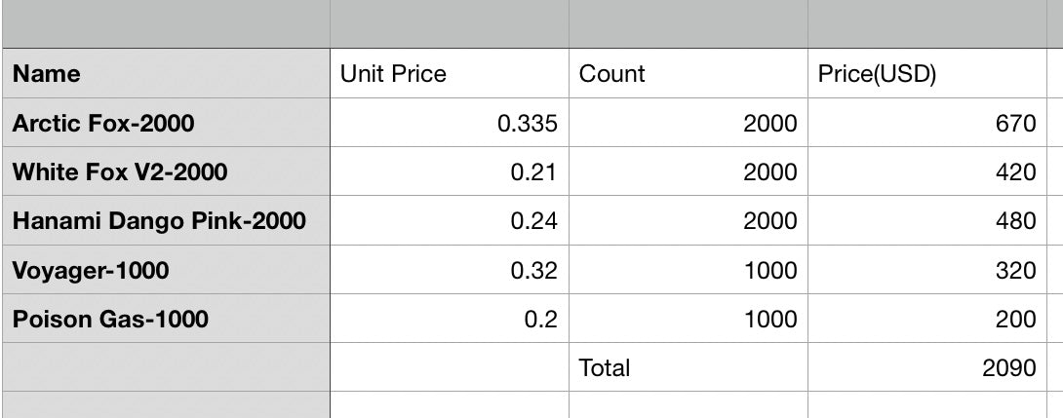Select the "Hanami Dango Pink-2000" cell
The width and height of the screenshot is (1063, 418).
(166, 221)
